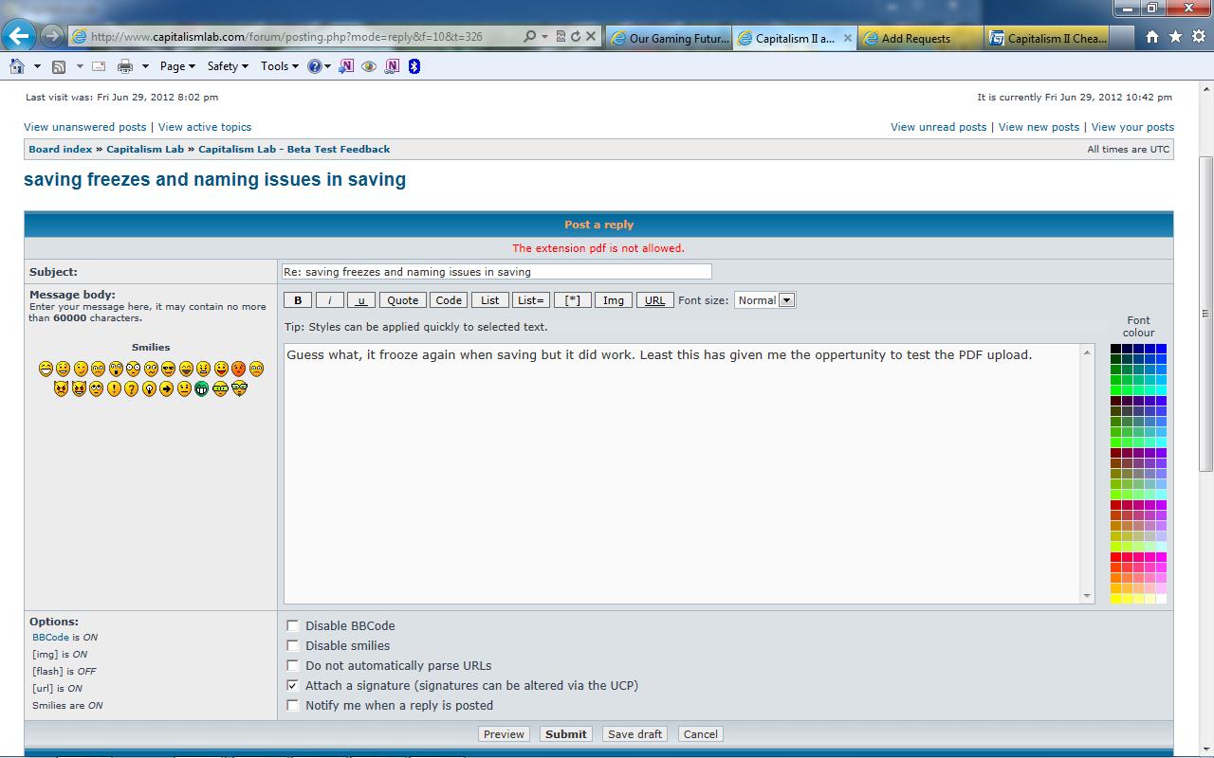Check the Disable BBCode checkbox
Image resolution: width=1214 pixels, height=758 pixels.
tap(293, 625)
